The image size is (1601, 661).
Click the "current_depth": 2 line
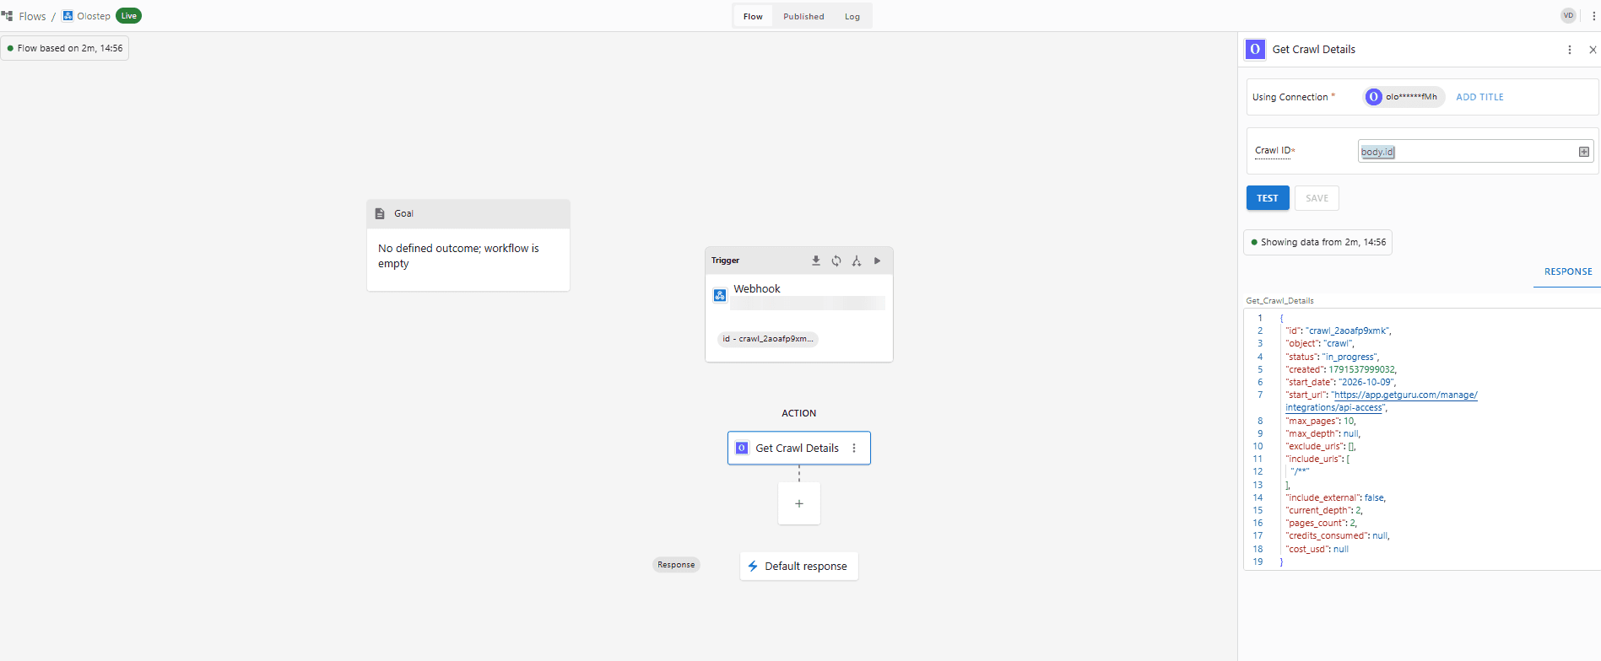pos(1324,510)
